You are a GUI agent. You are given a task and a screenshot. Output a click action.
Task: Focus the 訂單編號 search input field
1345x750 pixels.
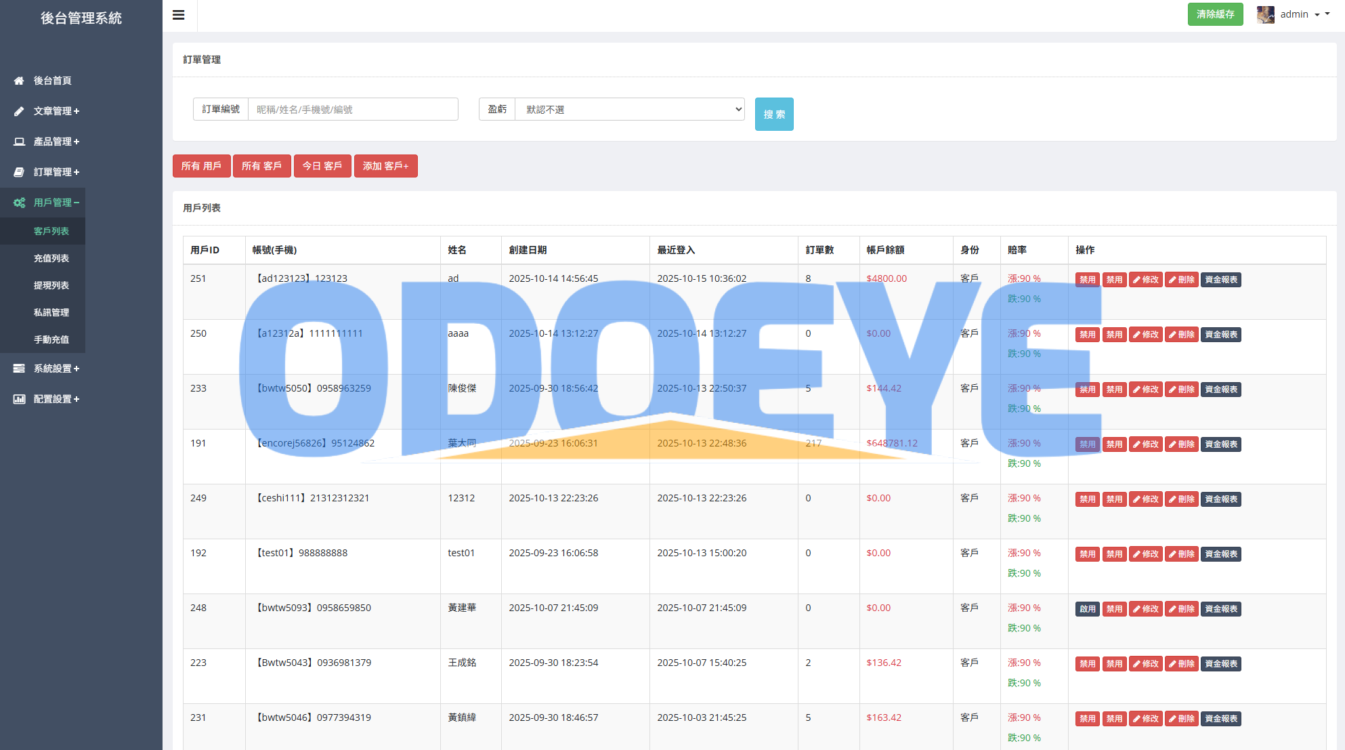coord(353,109)
